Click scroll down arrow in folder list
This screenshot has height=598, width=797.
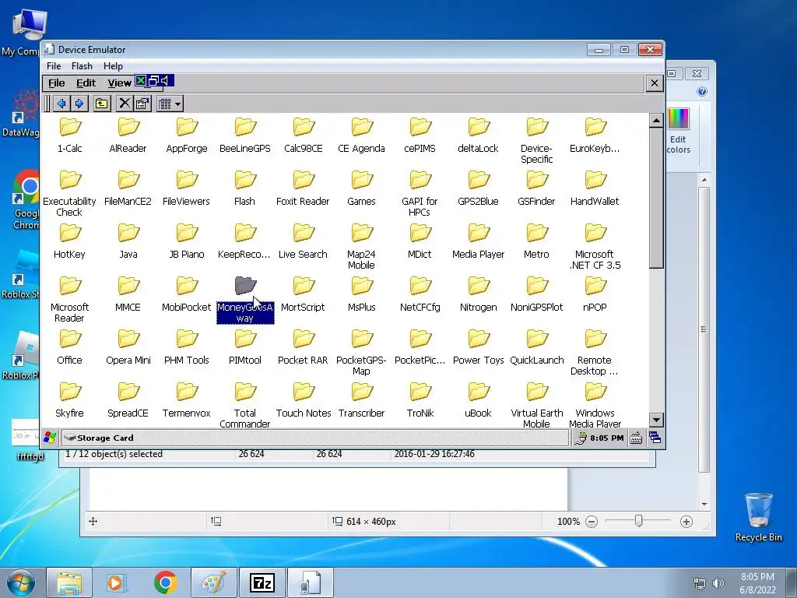point(656,420)
